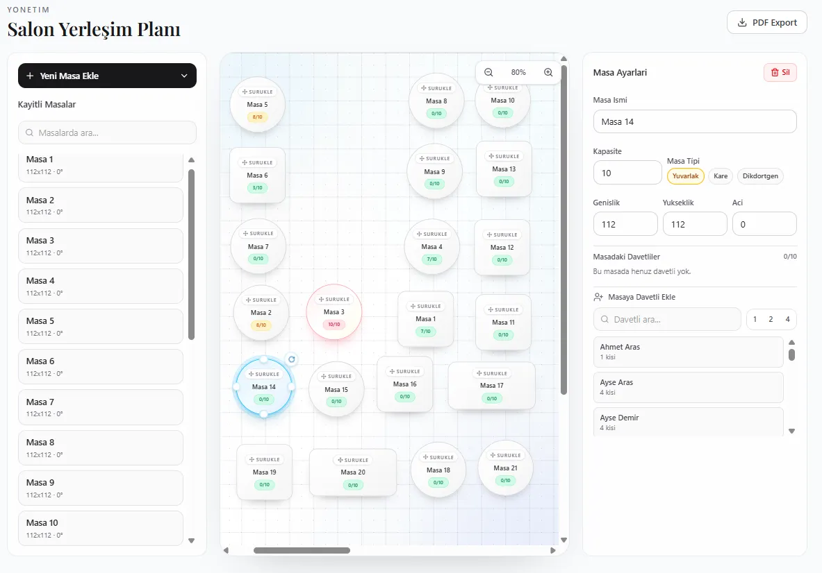Select Masa 7 in registered tables list

point(101,407)
